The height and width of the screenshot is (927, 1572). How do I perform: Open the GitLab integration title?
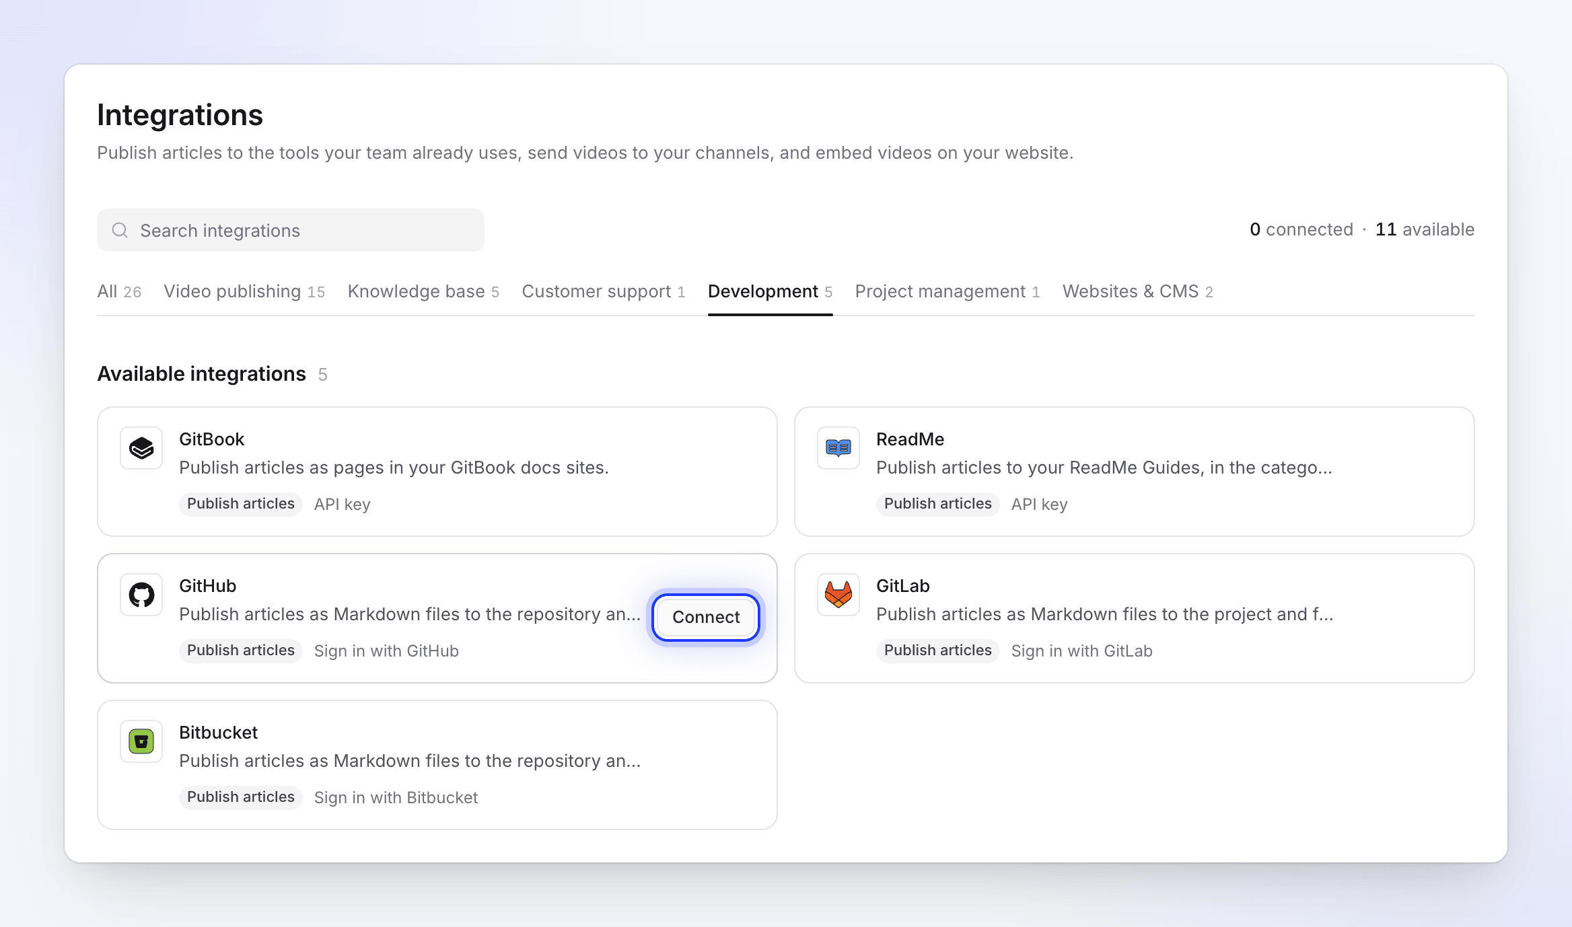[x=902, y=586]
